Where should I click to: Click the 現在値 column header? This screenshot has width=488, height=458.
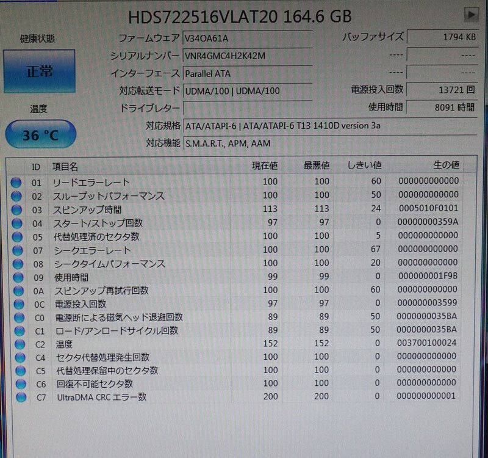click(265, 165)
